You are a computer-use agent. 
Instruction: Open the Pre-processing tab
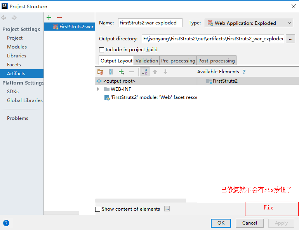tap(178, 61)
